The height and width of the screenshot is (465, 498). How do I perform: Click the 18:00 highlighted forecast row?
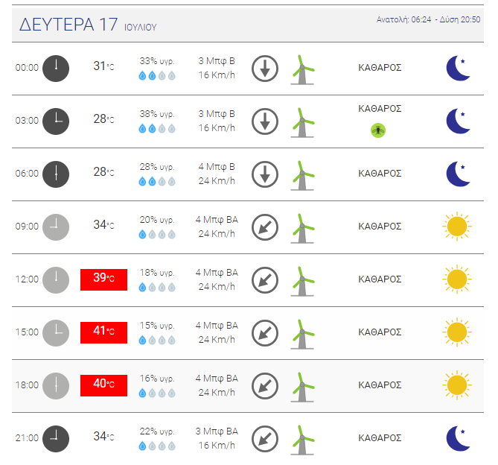tap(248, 386)
